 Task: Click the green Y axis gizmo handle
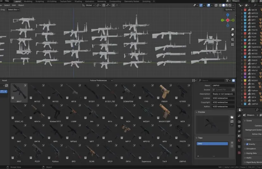pos(222,20)
